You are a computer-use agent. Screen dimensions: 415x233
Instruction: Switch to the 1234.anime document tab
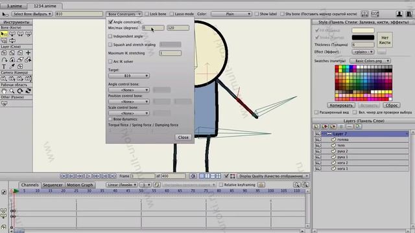pos(45,6)
